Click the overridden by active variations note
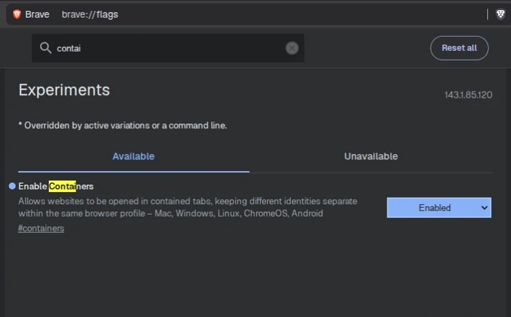This screenshot has height=317, width=511. tap(122, 126)
